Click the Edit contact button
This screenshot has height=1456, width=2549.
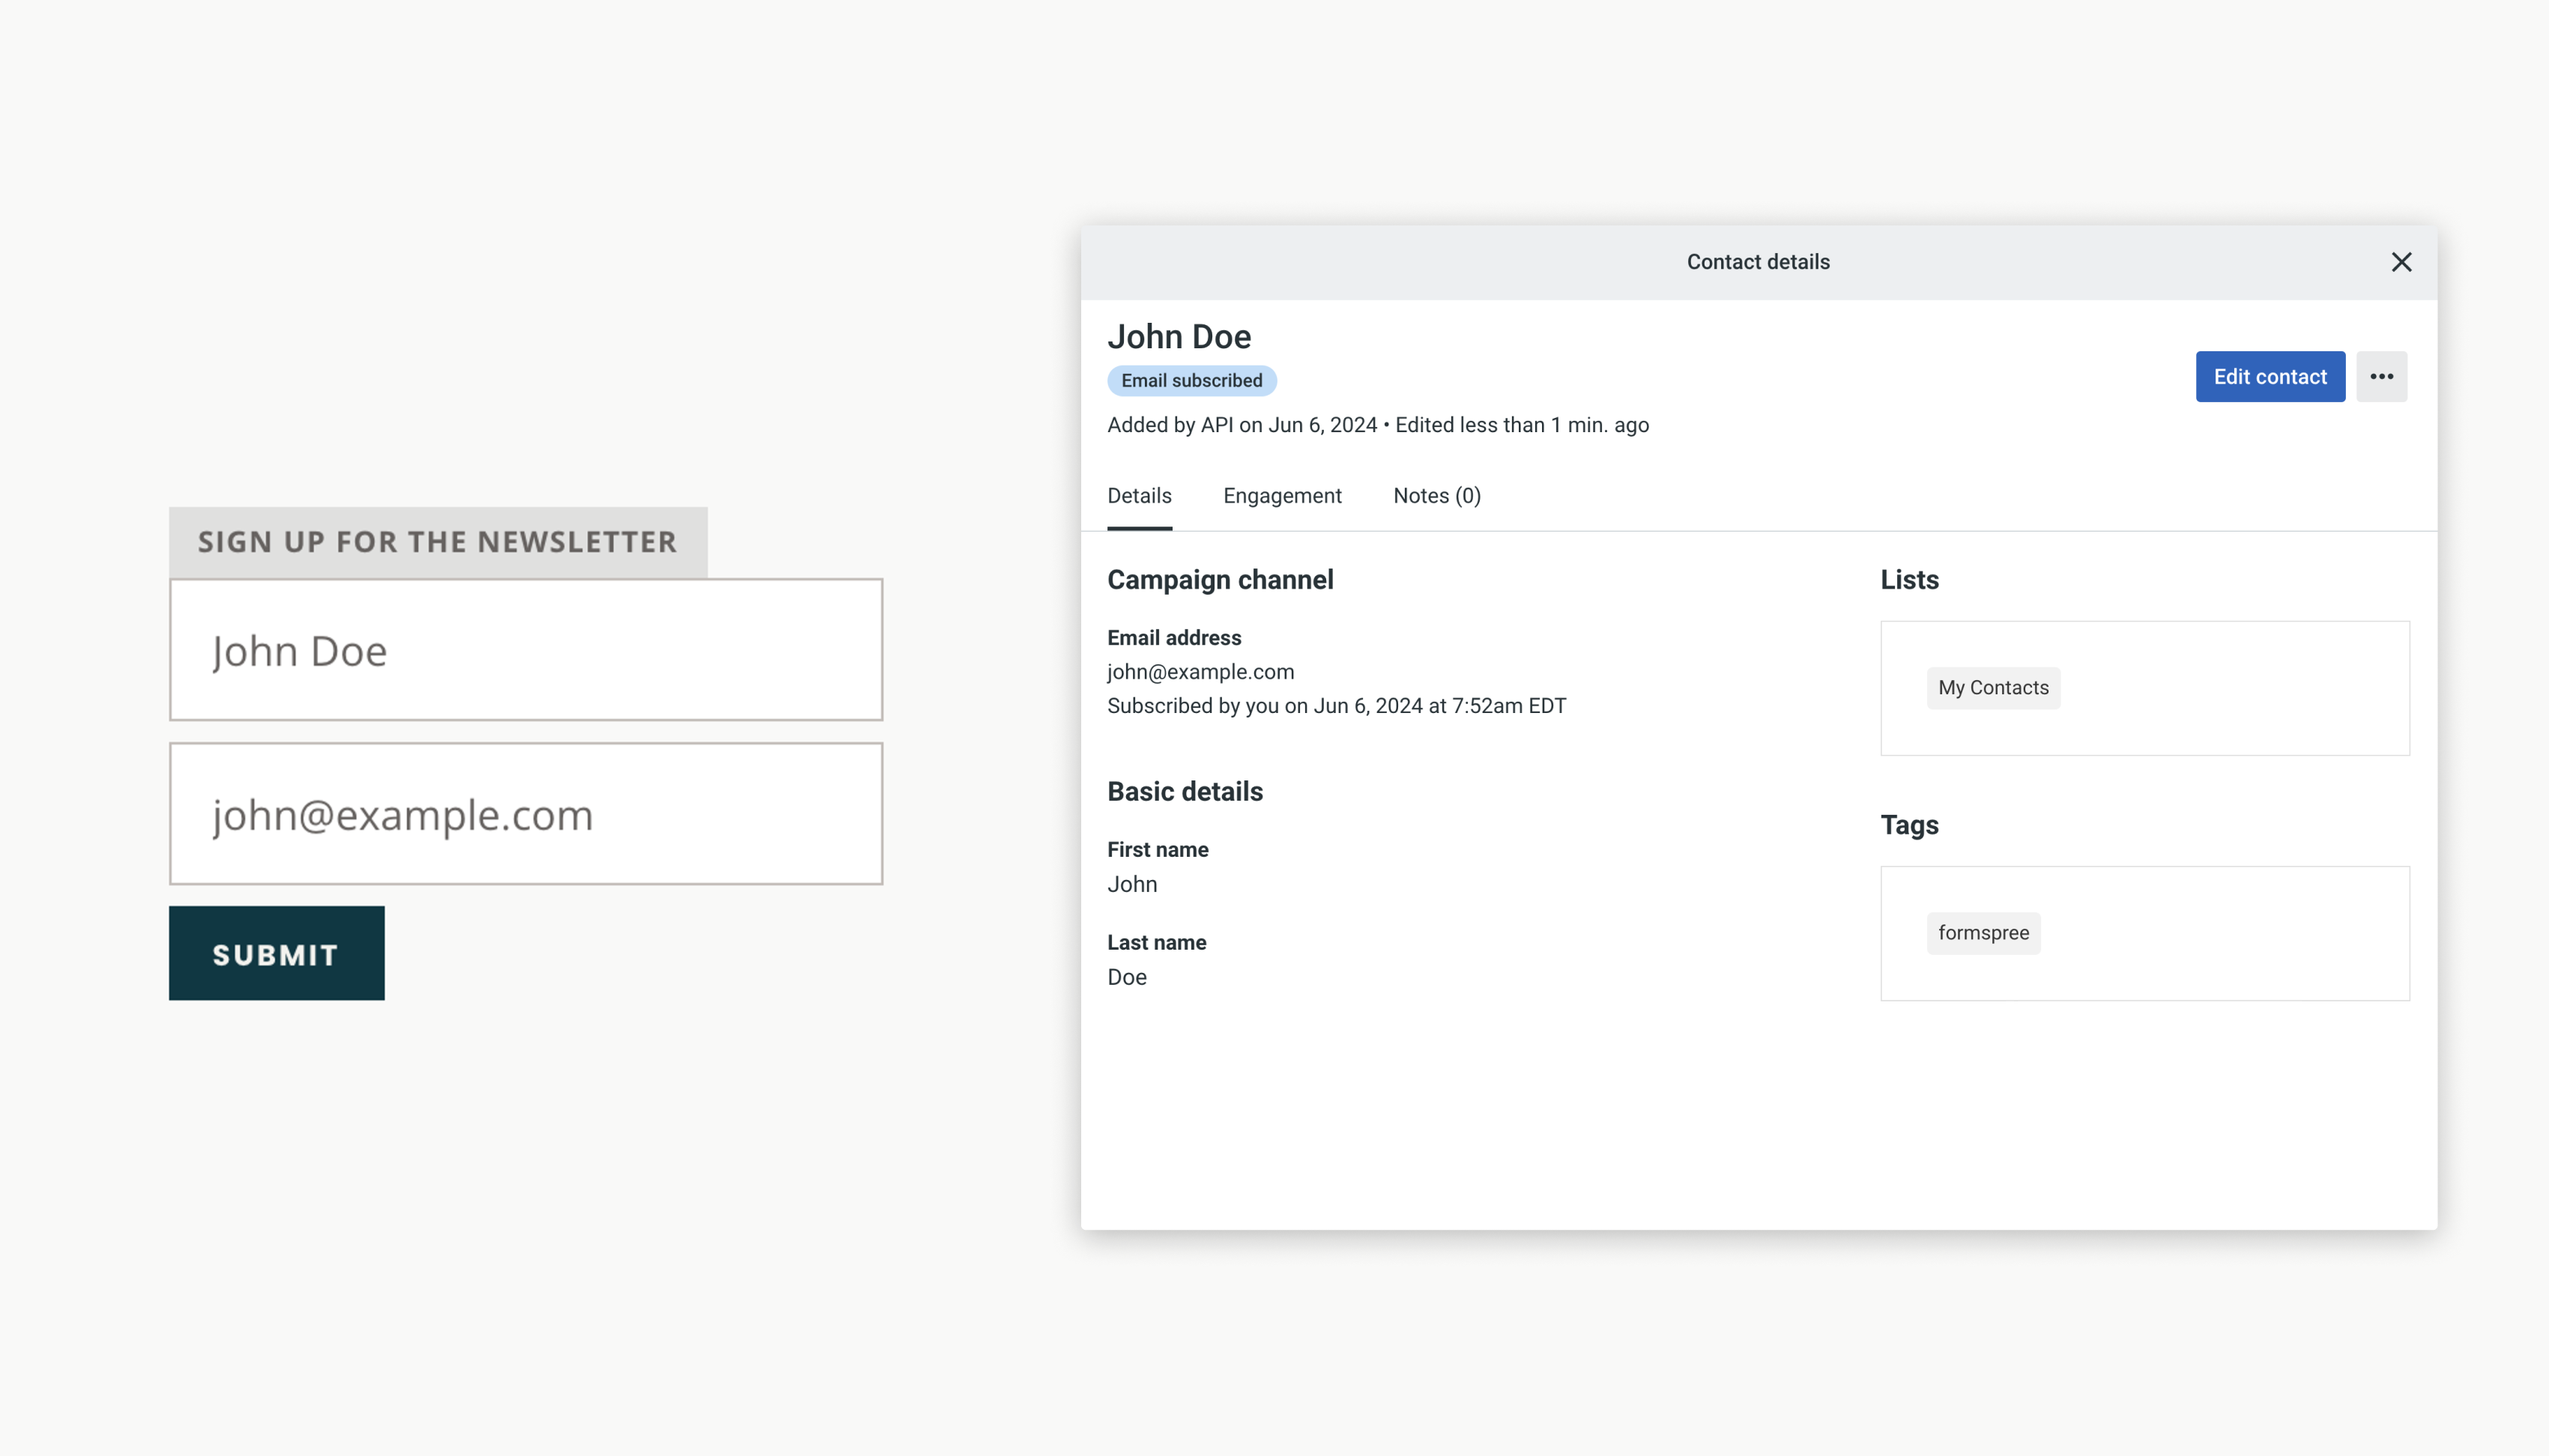click(2269, 377)
